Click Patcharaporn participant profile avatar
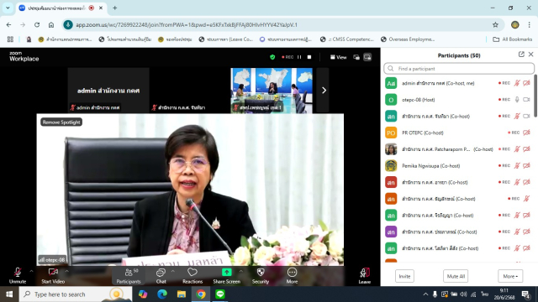 coord(391,149)
